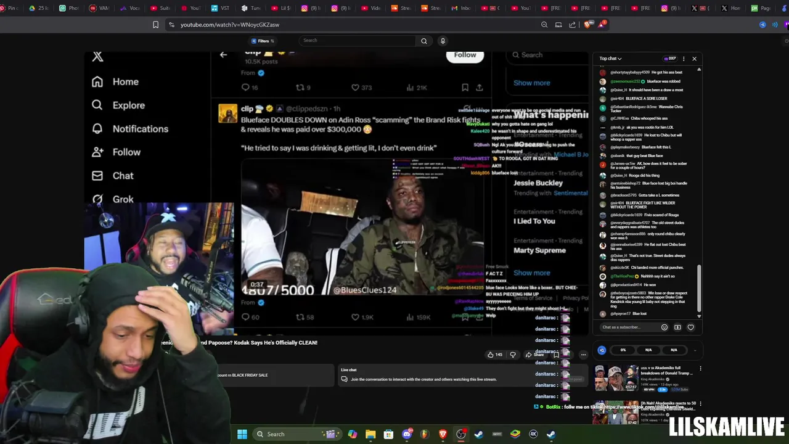
Task: Close the live chat panel
Action: point(694,59)
